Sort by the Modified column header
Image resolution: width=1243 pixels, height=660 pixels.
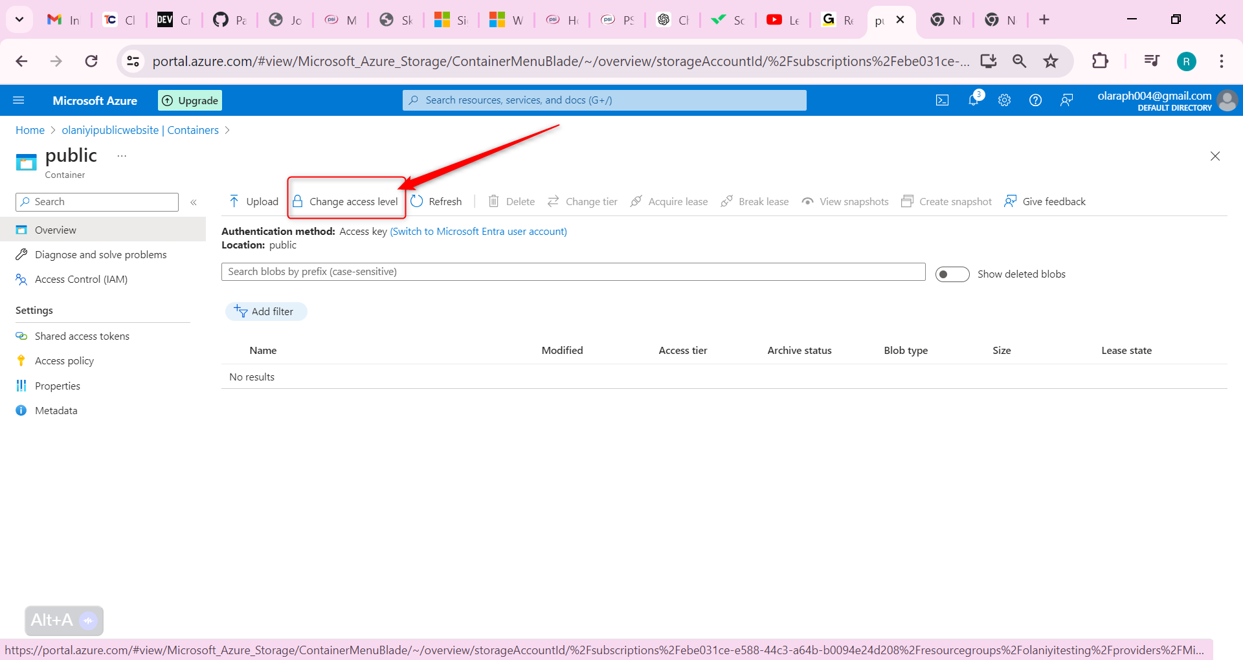coord(562,350)
